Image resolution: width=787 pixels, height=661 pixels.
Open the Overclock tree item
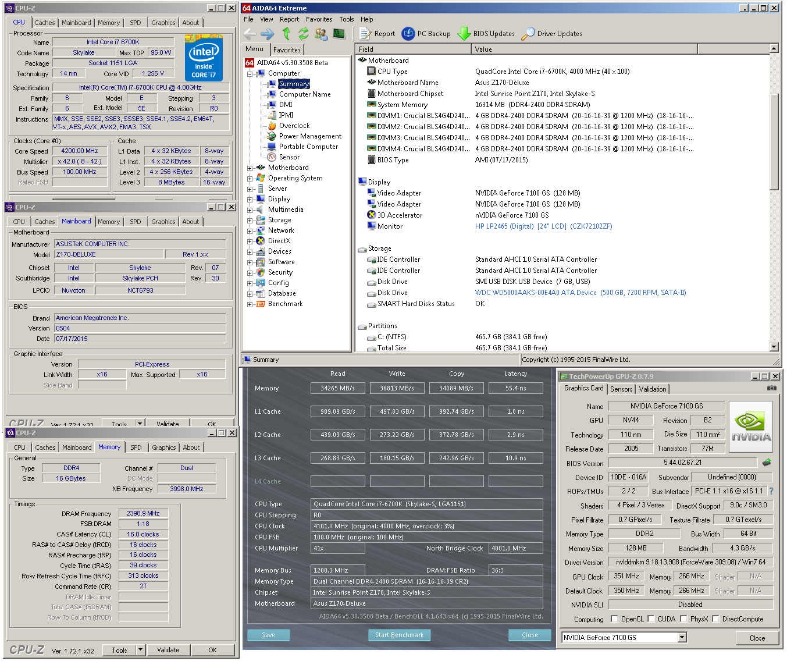tap(294, 126)
